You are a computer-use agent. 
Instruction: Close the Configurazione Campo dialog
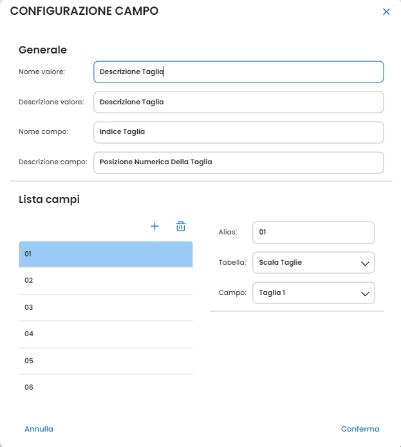tap(386, 12)
